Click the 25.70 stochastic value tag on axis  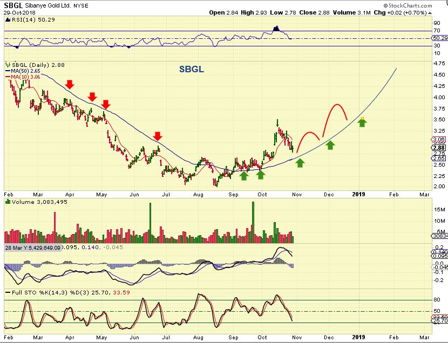(440, 321)
